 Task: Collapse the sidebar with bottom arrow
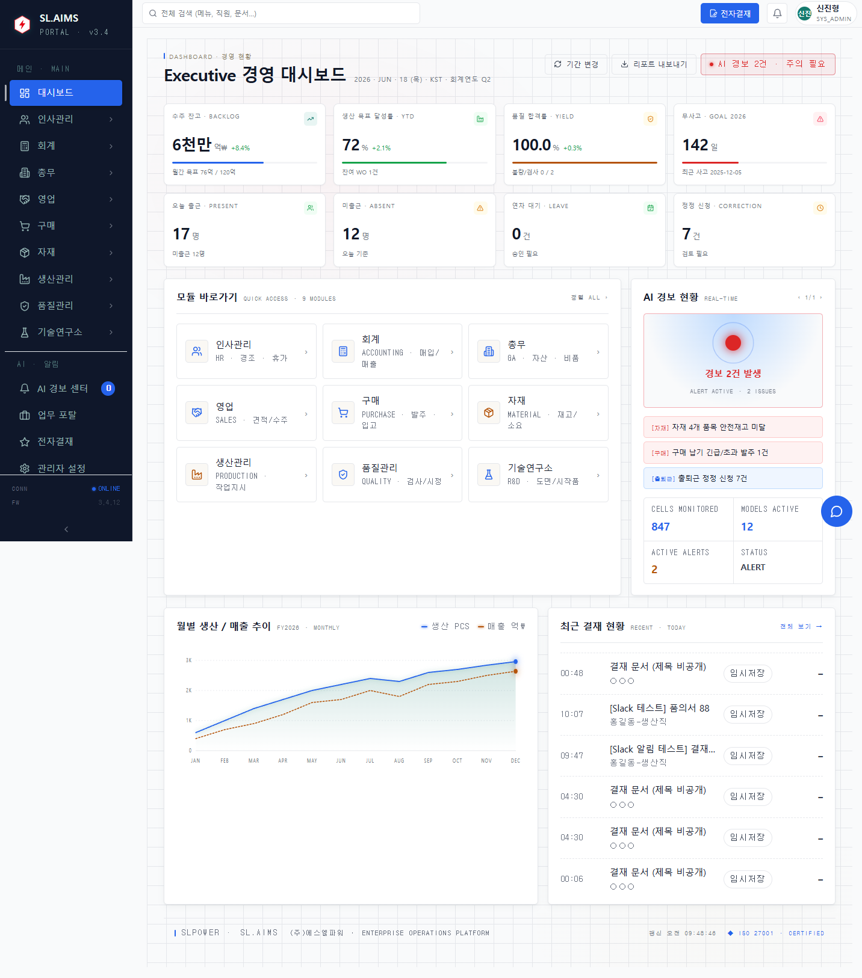point(66,529)
